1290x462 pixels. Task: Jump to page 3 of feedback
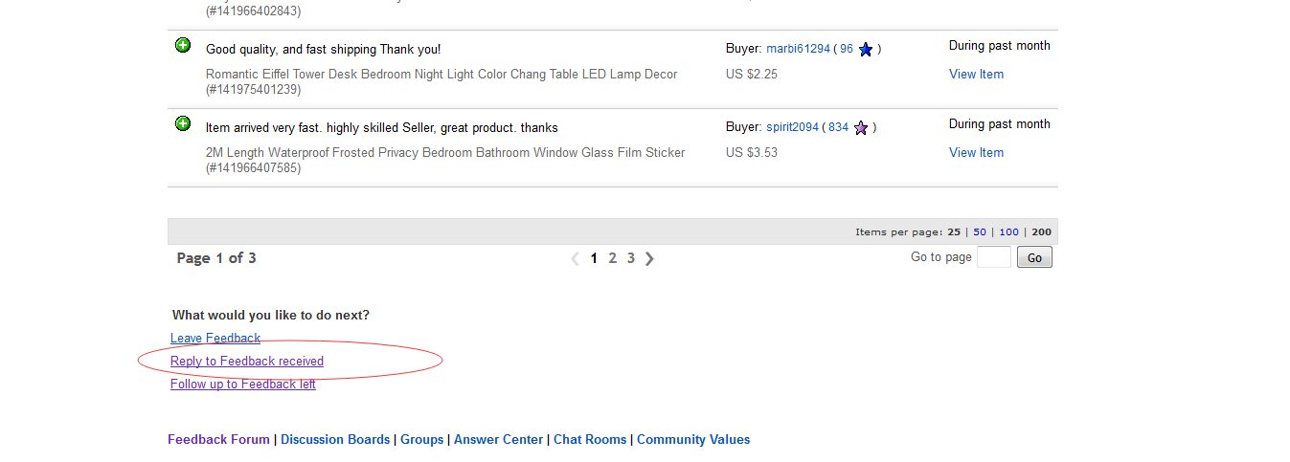[x=631, y=258]
